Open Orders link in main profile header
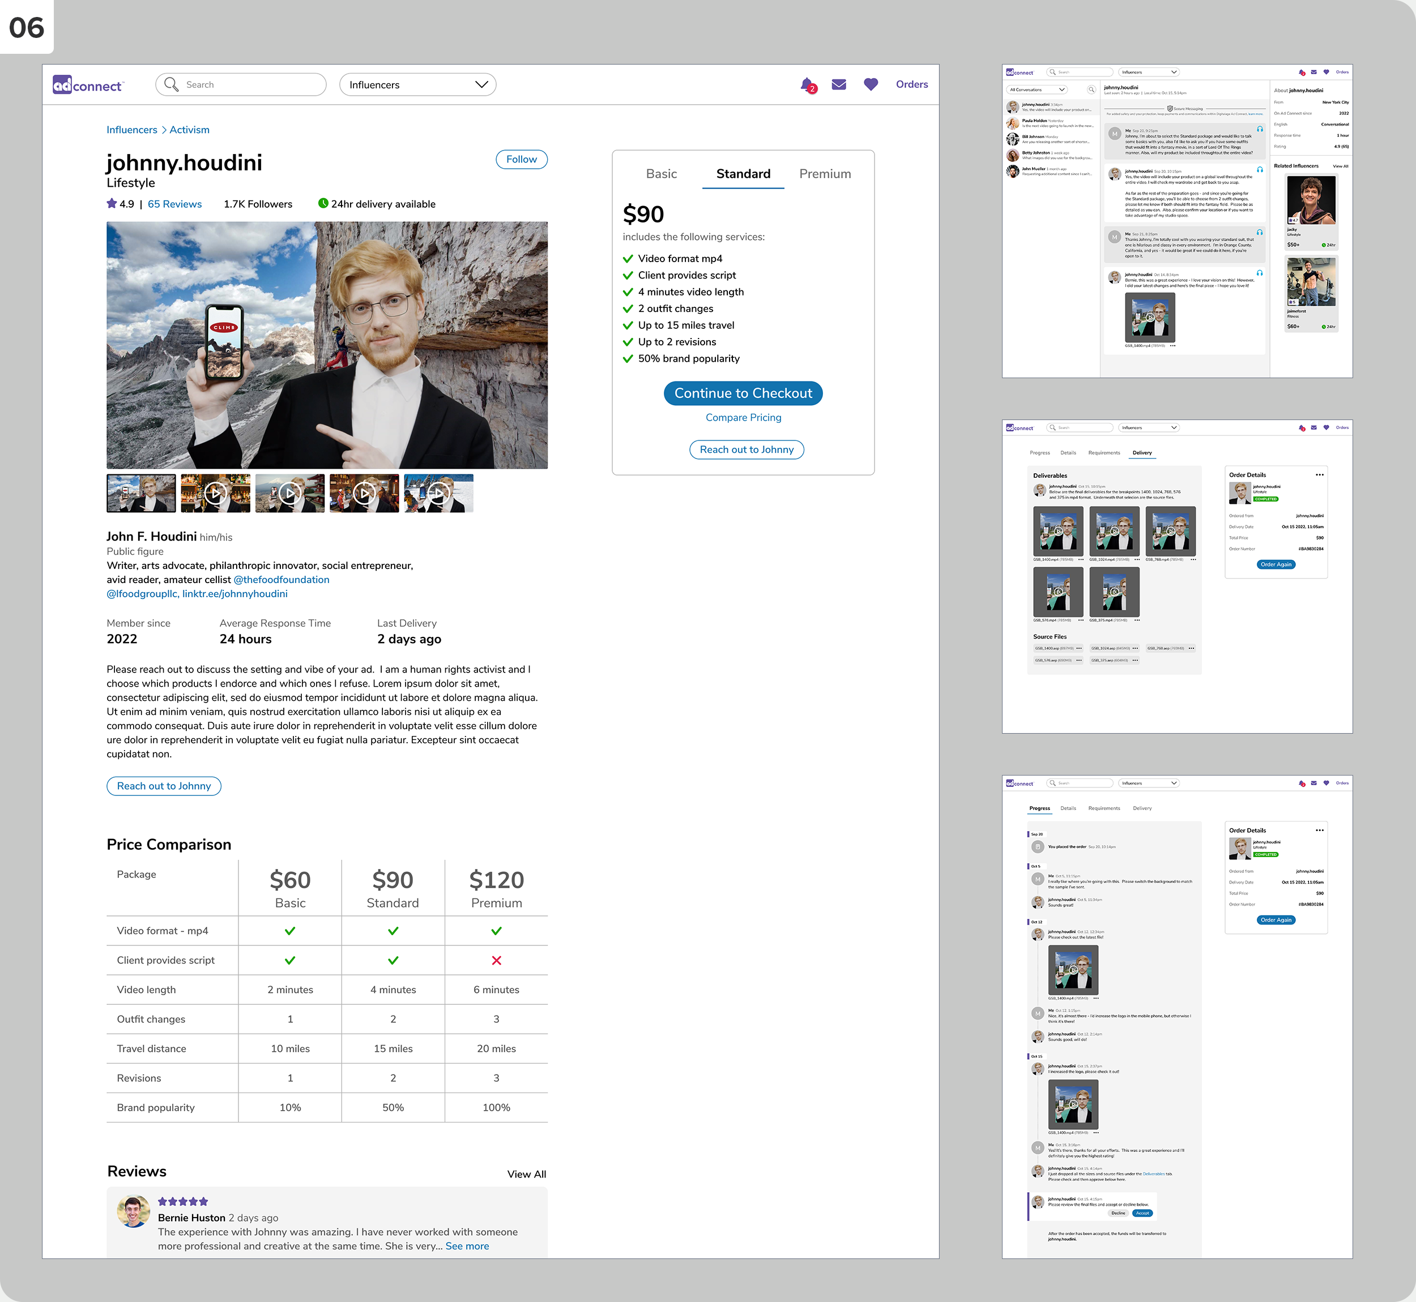This screenshot has height=1302, width=1416. click(x=911, y=84)
